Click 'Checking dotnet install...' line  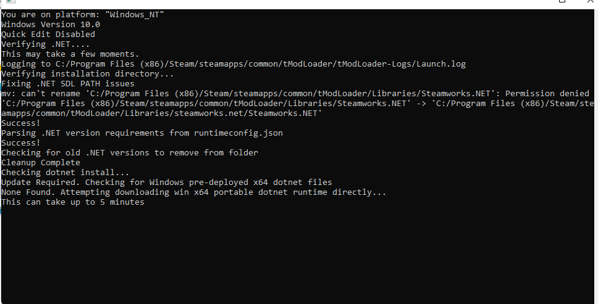[65, 172]
